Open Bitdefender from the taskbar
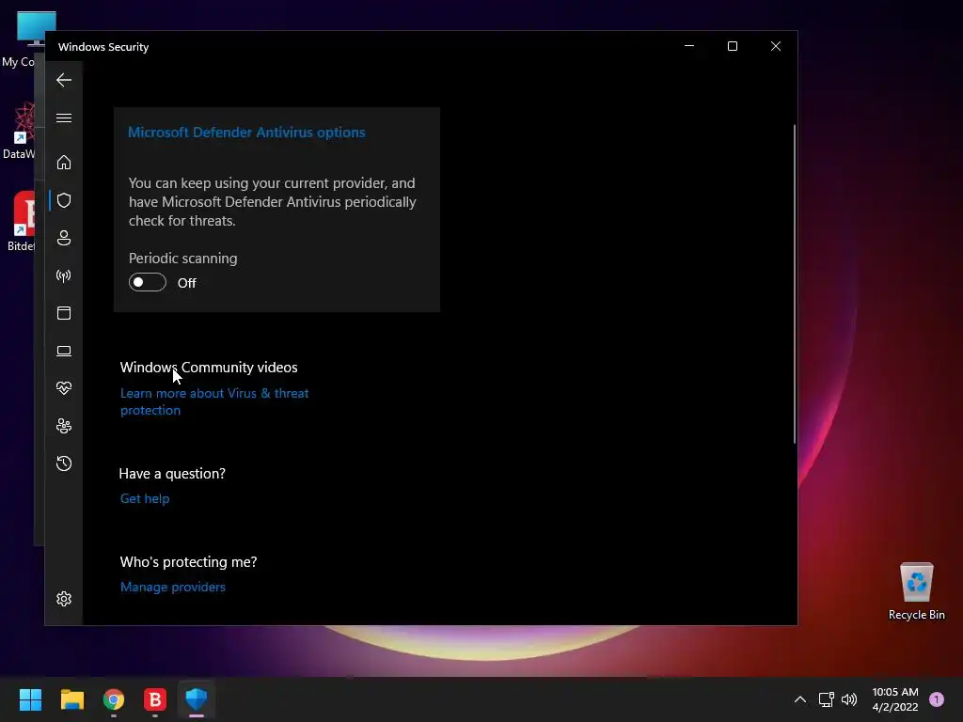The width and height of the screenshot is (963, 722). point(155,699)
